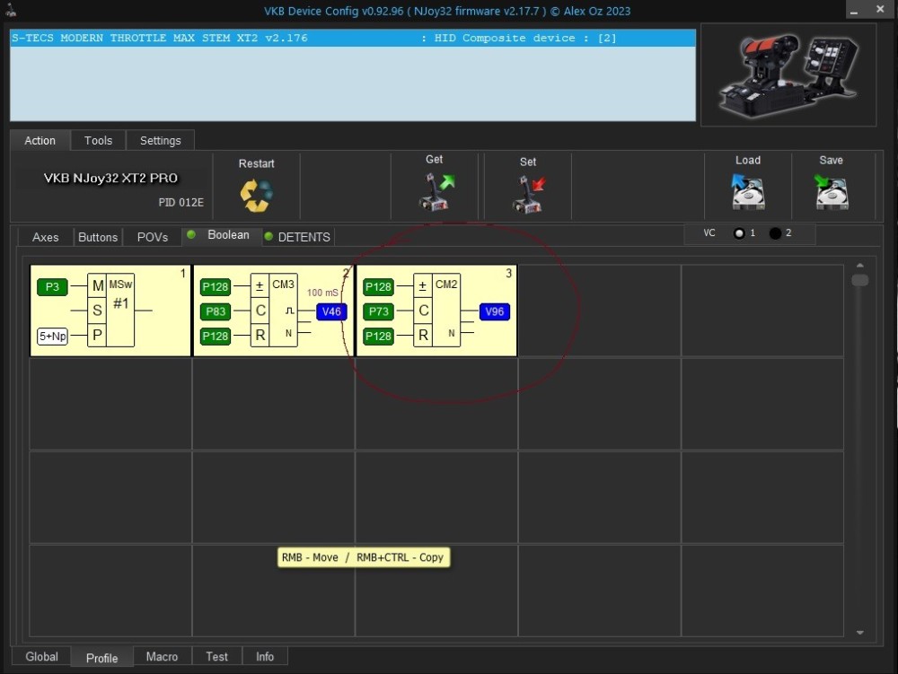898x674 pixels.
Task: Click the Restart recycle icon
Action: coord(256,195)
